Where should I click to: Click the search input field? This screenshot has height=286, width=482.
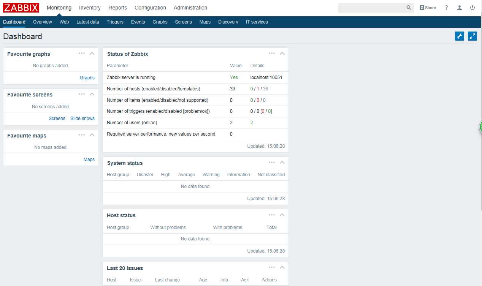tap(371, 8)
